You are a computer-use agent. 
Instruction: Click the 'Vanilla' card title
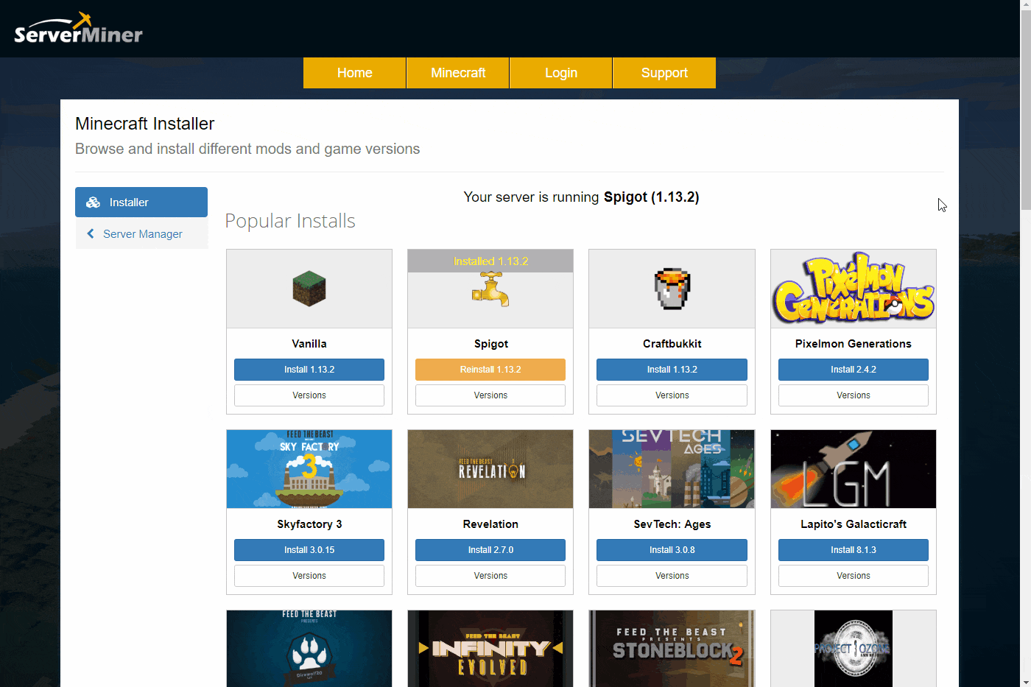coord(309,344)
